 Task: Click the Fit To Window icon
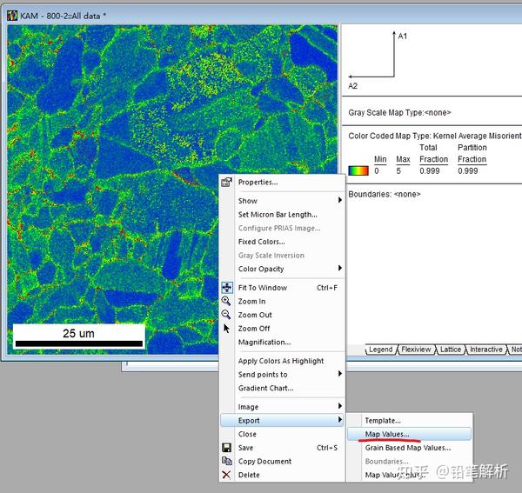[x=227, y=287]
